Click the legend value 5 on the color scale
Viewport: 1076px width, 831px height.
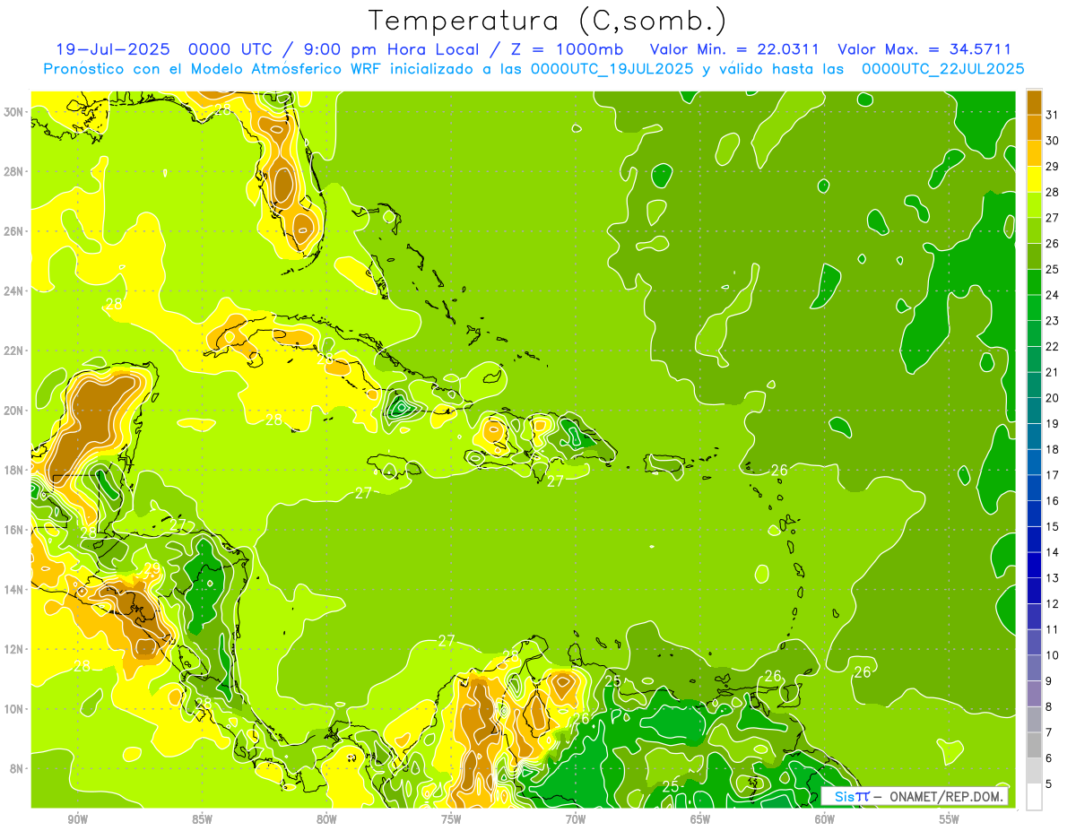1050,784
